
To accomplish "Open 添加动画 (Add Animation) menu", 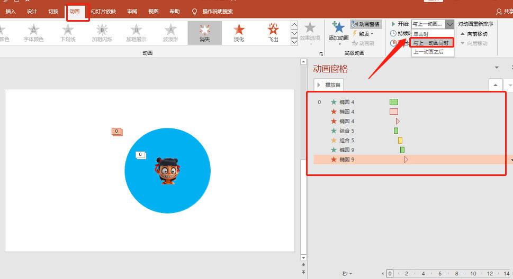I will click(x=338, y=33).
